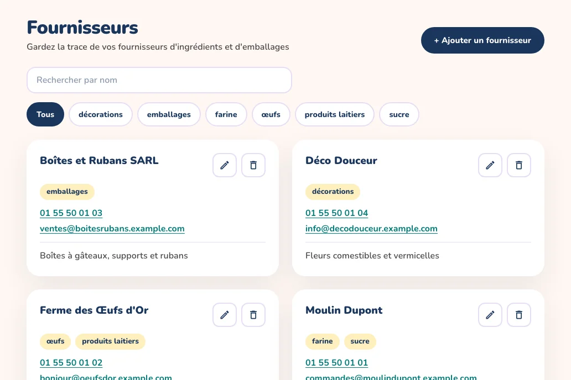Call 01 55 50 01 03
571x380 pixels.
pyautogui.click(x=71, y=213)
